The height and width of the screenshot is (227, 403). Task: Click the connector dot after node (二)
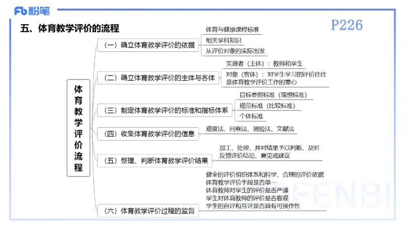pyautogui.click(x=220, y=78)
